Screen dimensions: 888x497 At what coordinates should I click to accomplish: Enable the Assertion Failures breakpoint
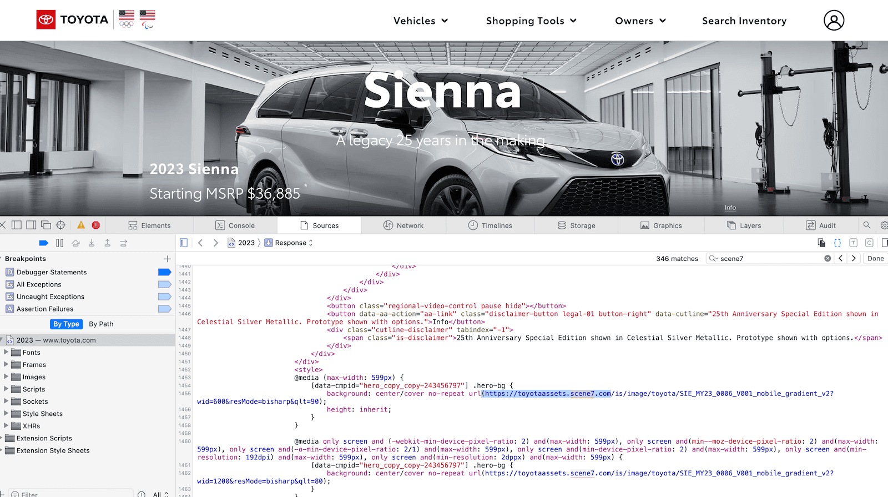[164, 309]
